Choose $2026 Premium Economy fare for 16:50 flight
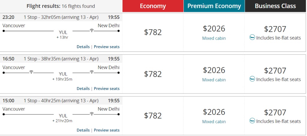The width and height of the screenshot is (307, 136). pos(214,70)
